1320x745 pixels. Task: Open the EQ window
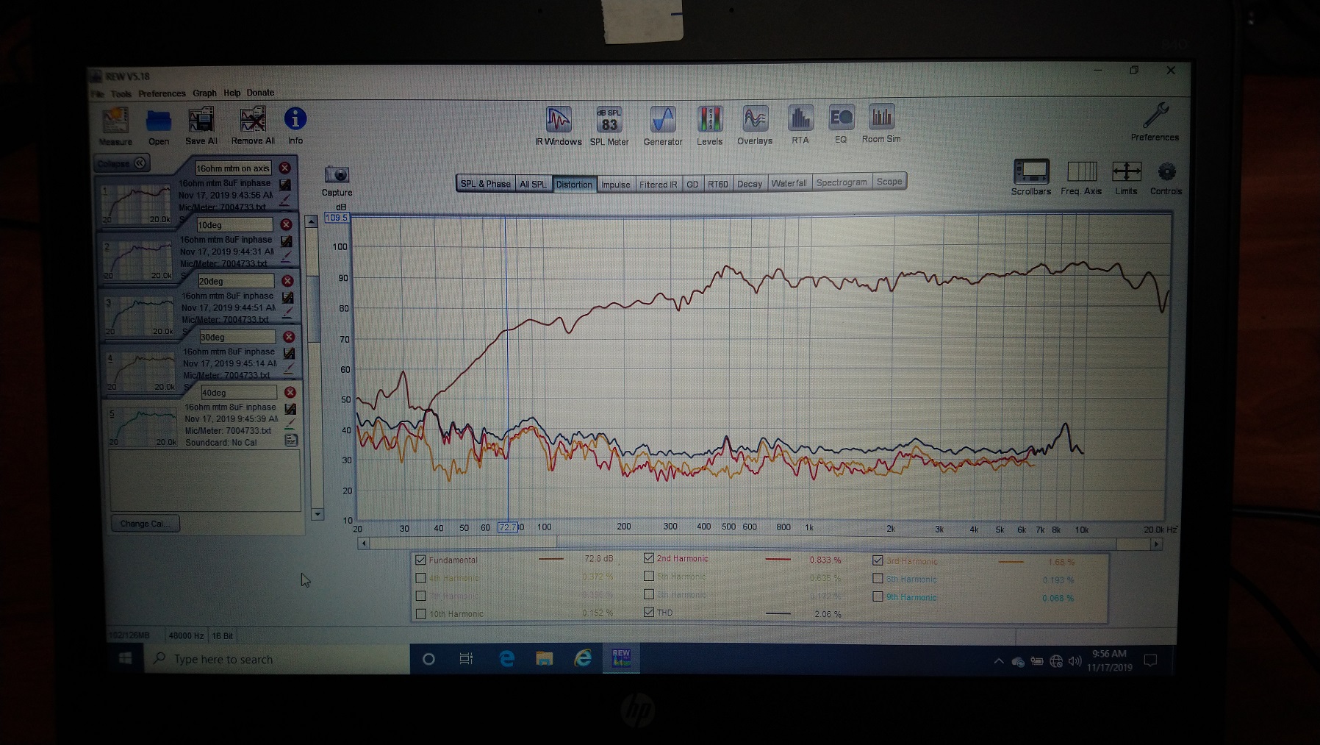(x=842, y=118)
